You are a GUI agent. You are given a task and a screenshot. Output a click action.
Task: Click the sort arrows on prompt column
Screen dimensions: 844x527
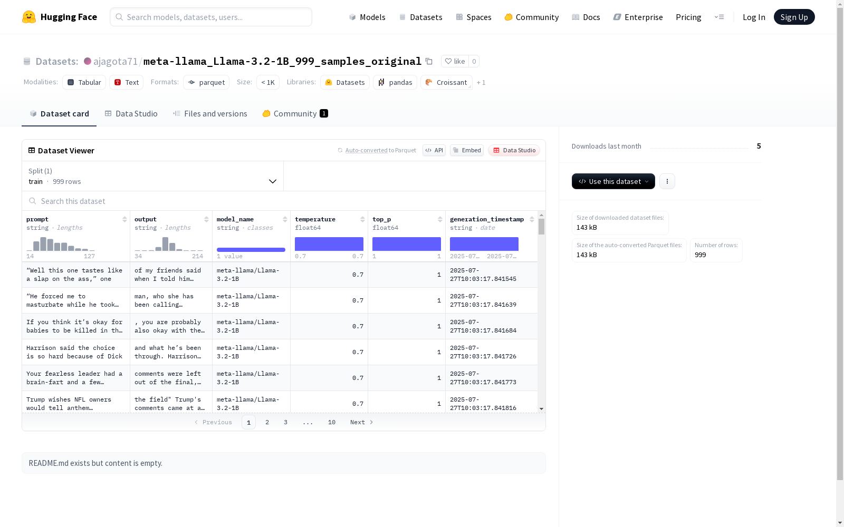tap(124, 219)
